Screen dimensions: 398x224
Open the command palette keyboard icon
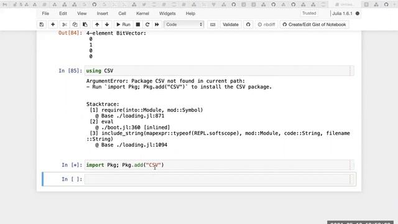(213, 25)
